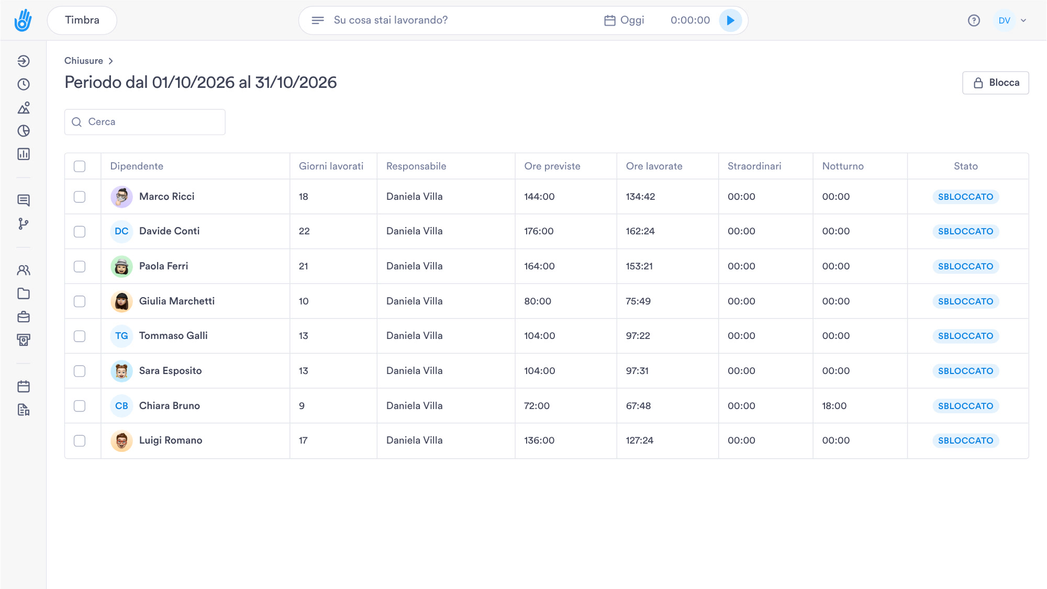Open the login arrow sidebar icon
The height and width of the screenshot is (589, 1047).
pos(24,61)
